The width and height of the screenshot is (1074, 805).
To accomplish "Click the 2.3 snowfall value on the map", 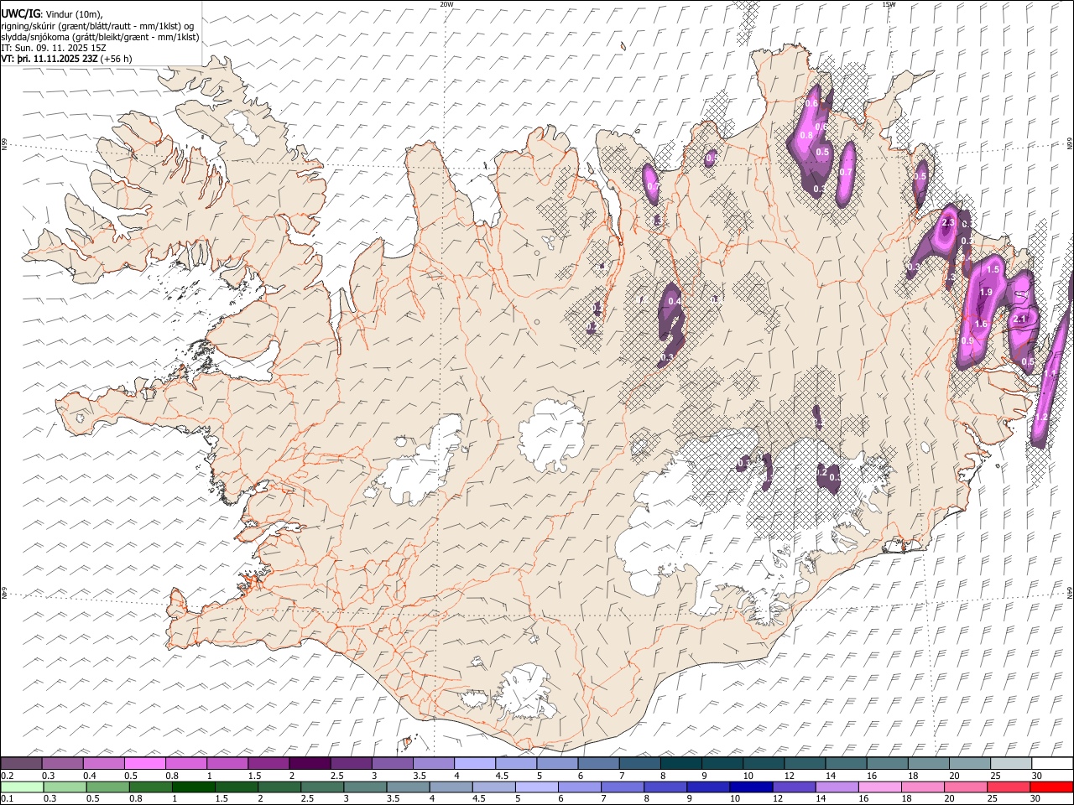I will pyautogui.click(x=949, y=223).
